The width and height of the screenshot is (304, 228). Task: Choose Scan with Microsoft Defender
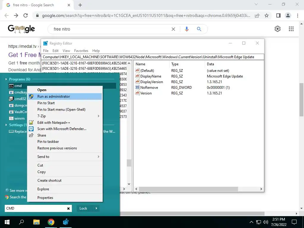click(65, 129)
